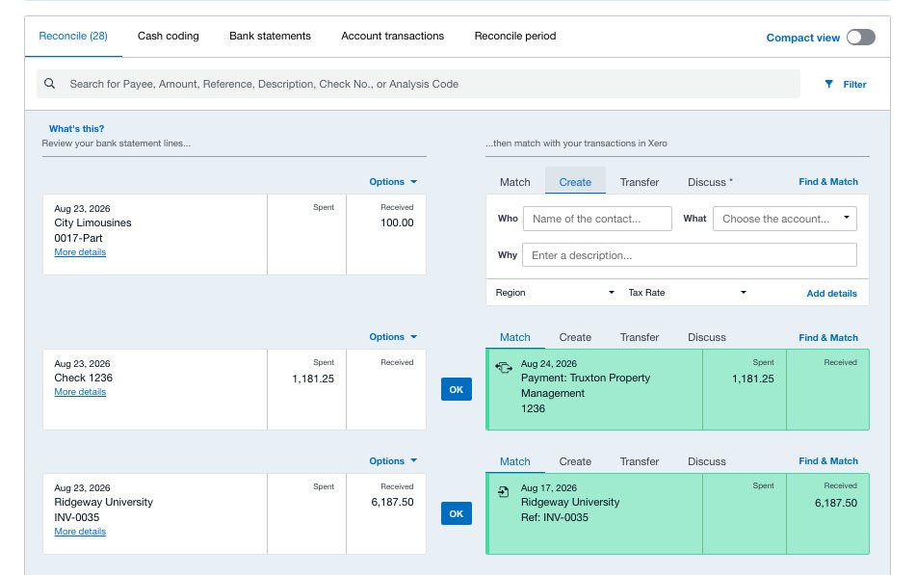Expand the Region dropdown
Screen dimensions: 916x575
click(x=555, y=292)
